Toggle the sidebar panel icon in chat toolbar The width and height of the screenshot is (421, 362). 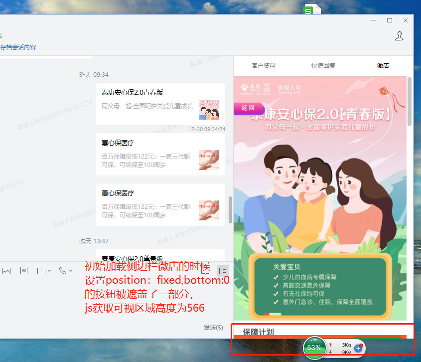pos(223,271)
